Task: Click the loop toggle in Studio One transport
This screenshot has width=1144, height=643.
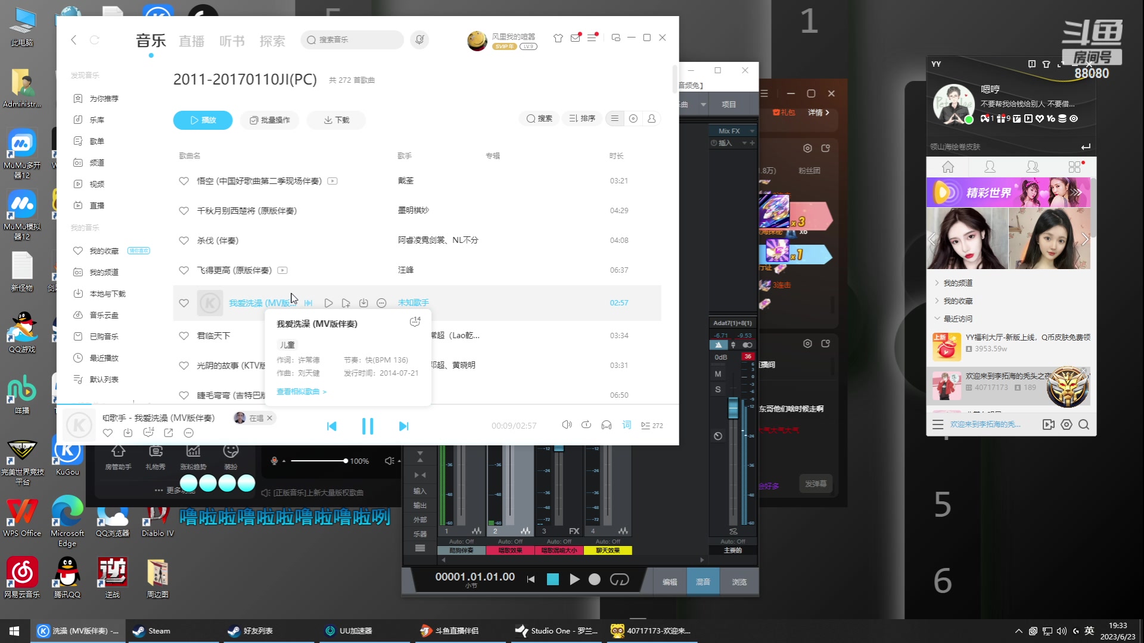Action: coord(620,579)
